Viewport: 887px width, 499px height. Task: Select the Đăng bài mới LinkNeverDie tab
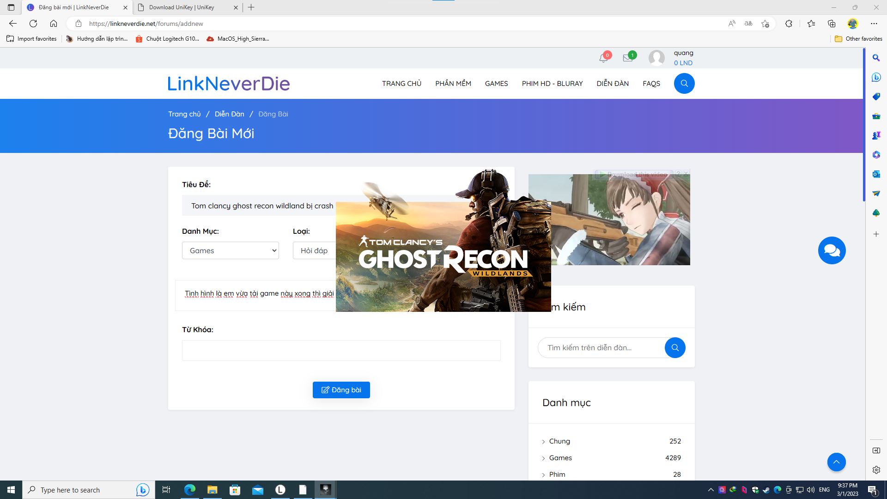point(74,7)
